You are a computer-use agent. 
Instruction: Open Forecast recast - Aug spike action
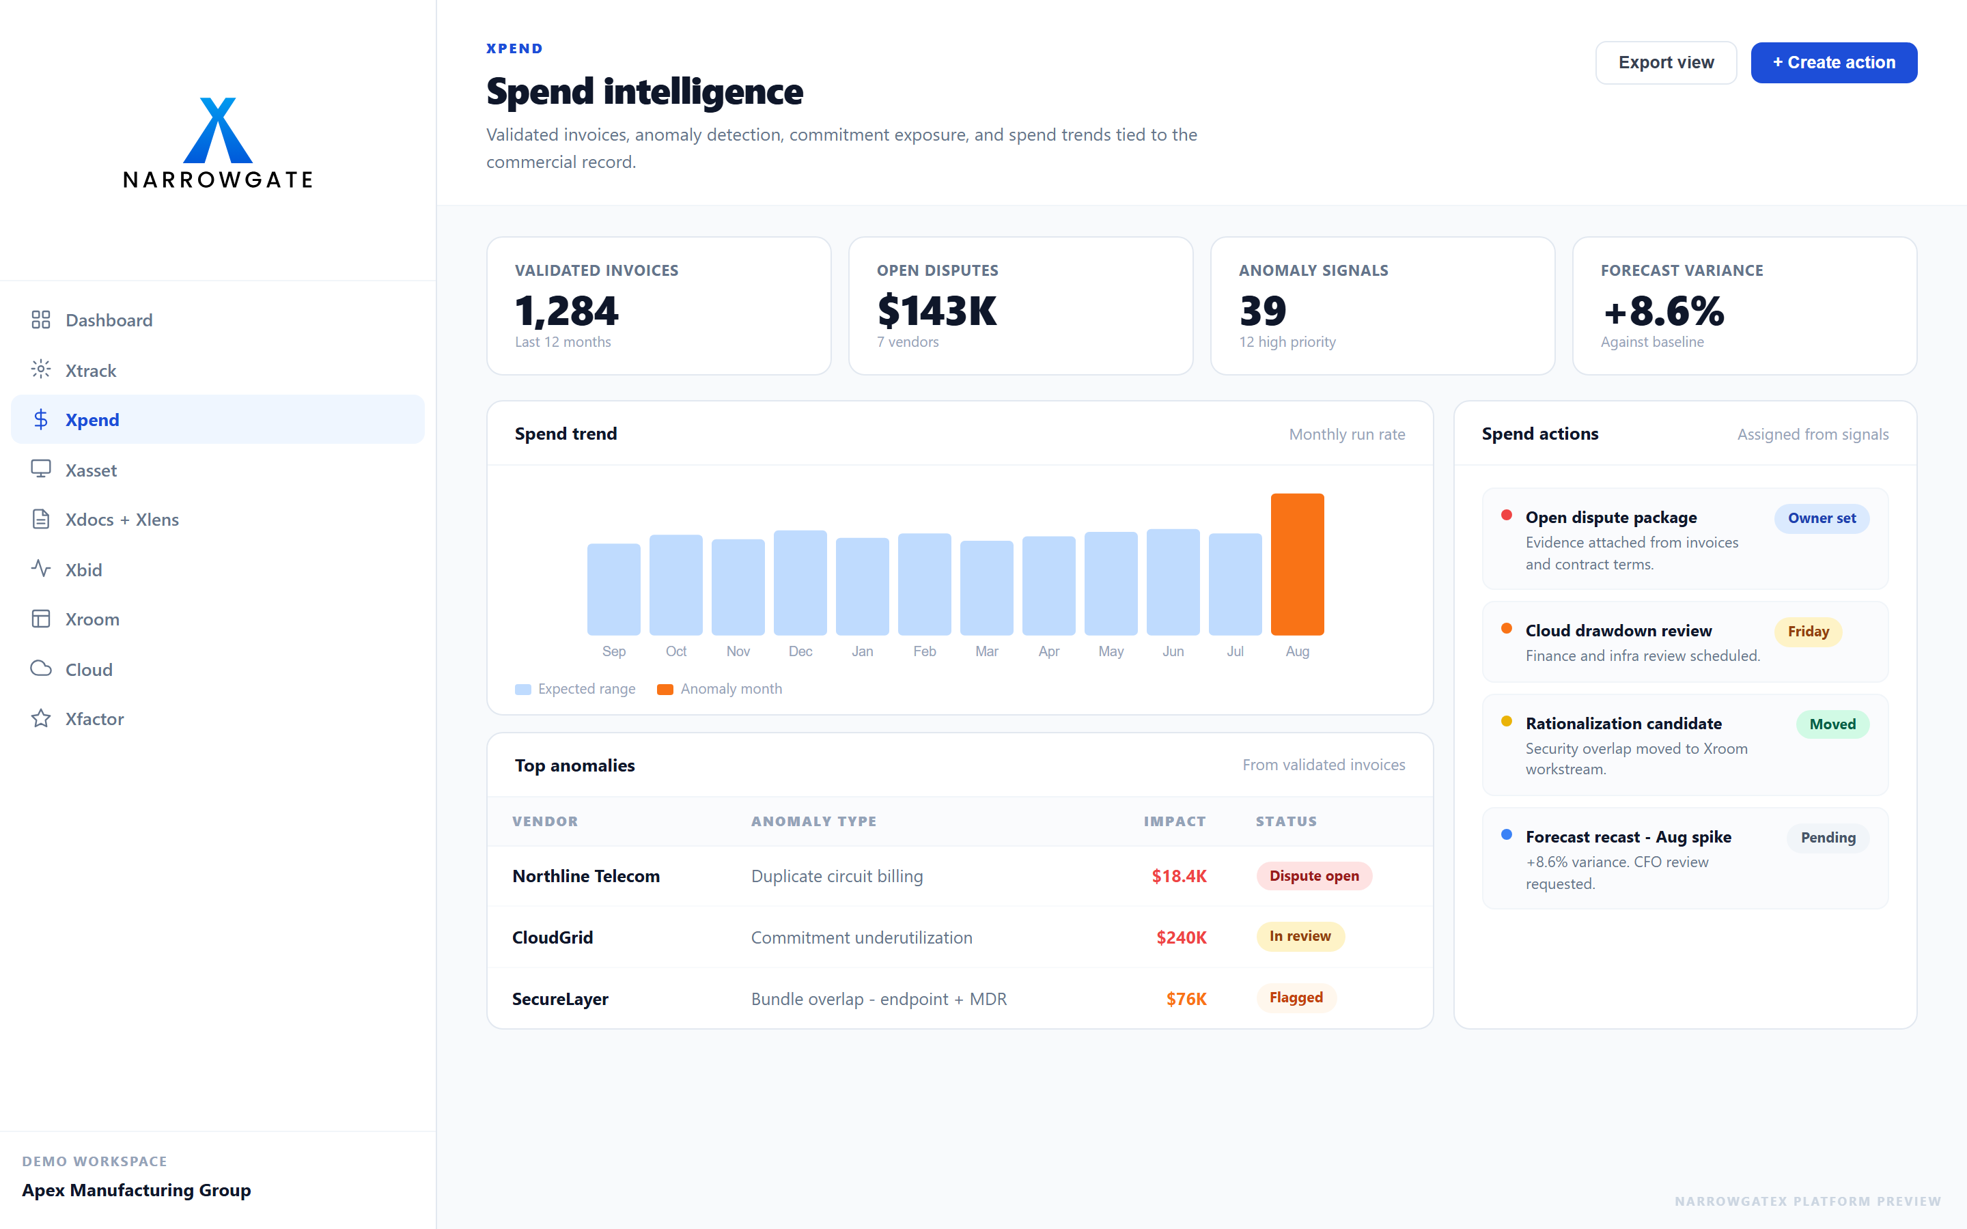(x=1685, y=858)
